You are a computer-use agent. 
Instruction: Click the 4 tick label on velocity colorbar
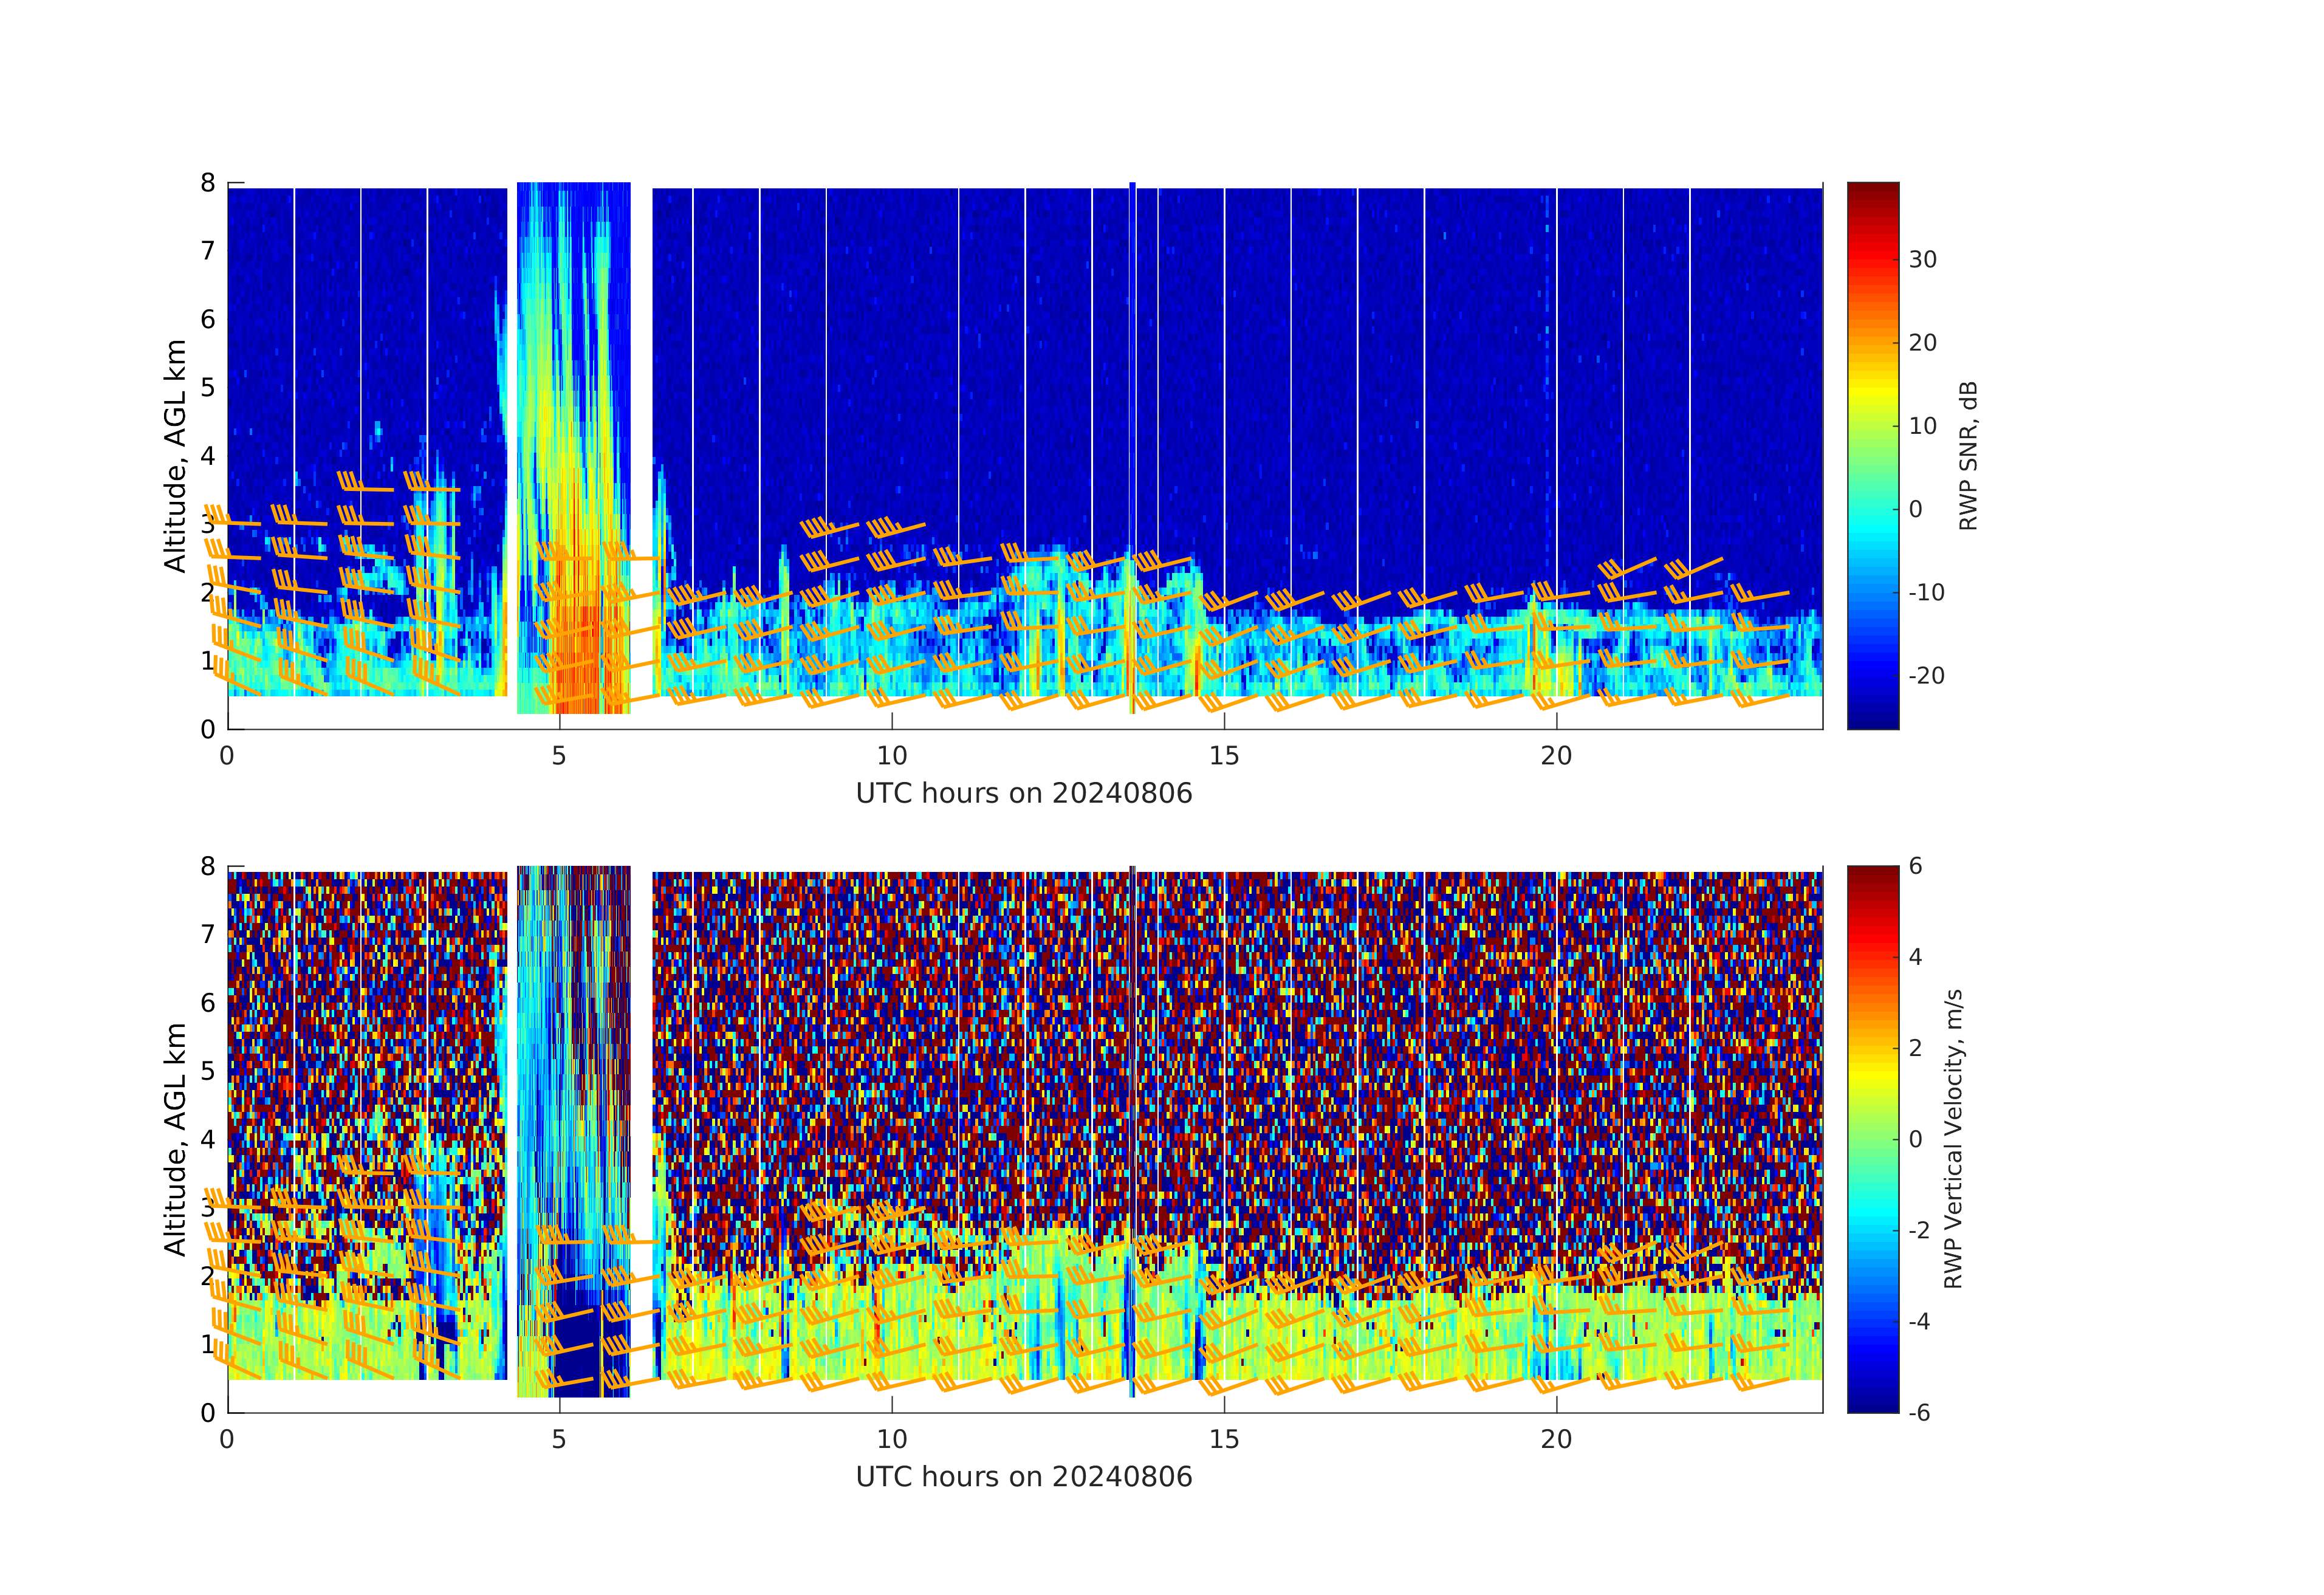1915,957
